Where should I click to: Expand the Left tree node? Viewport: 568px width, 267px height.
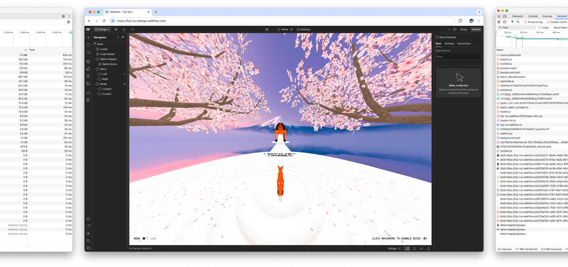point(97,74)
